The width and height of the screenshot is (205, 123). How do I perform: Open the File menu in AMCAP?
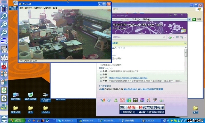(21, 8)
